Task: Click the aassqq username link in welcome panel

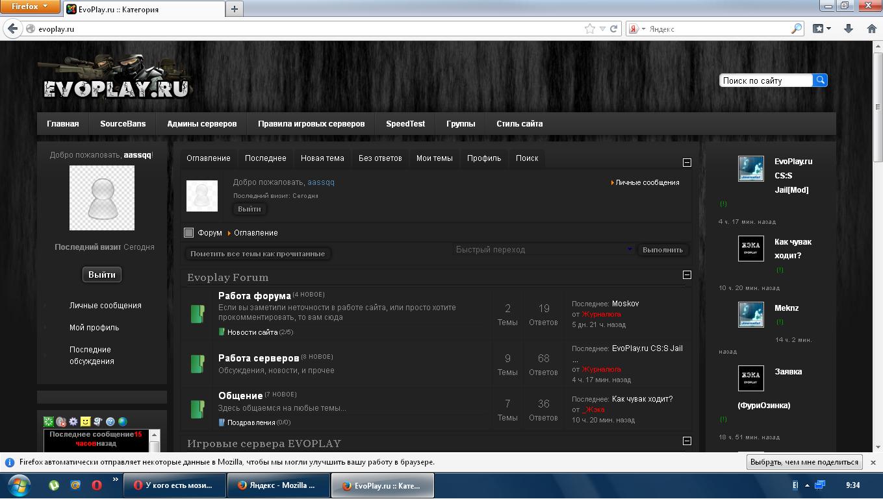Action: point(321,182)
